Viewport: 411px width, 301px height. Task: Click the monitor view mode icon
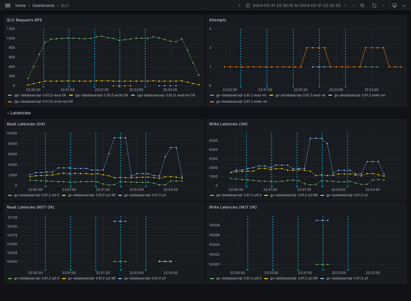395,5
